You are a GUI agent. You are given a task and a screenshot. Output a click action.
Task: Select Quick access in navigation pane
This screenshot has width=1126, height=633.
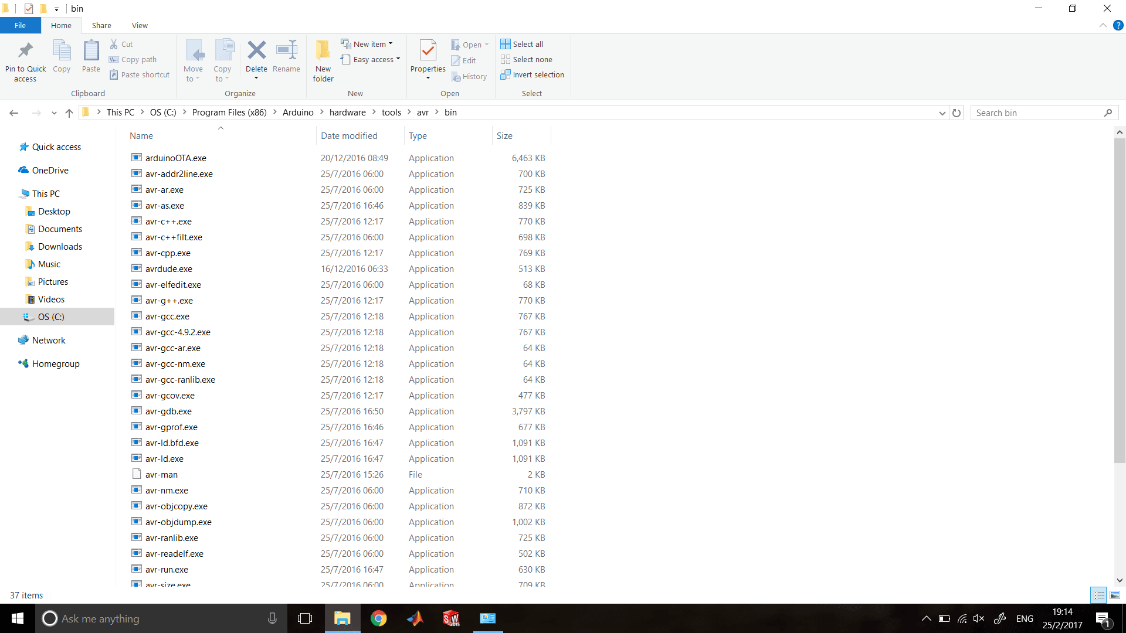tap(56, 147)
